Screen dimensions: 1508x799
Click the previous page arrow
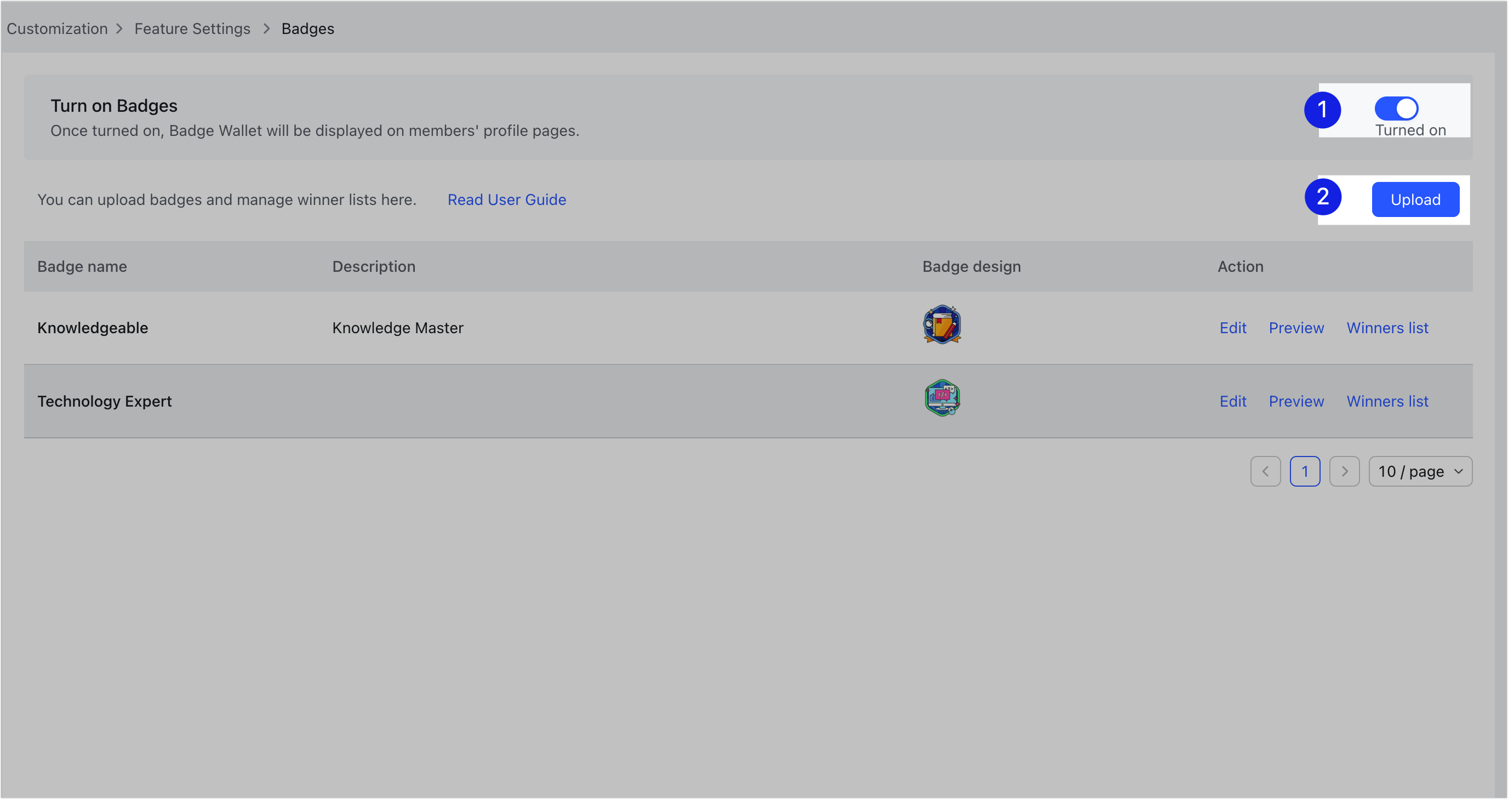[x=1266, y=471]
